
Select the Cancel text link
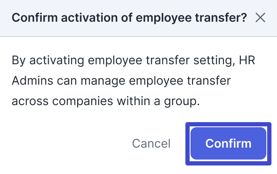pos(151,143)
